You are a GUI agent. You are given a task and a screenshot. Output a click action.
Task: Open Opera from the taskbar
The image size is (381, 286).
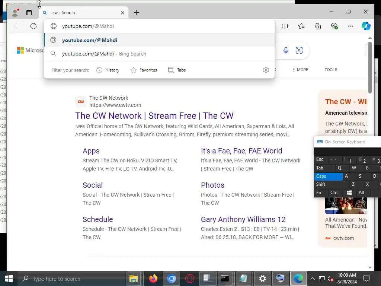[189, 279]
